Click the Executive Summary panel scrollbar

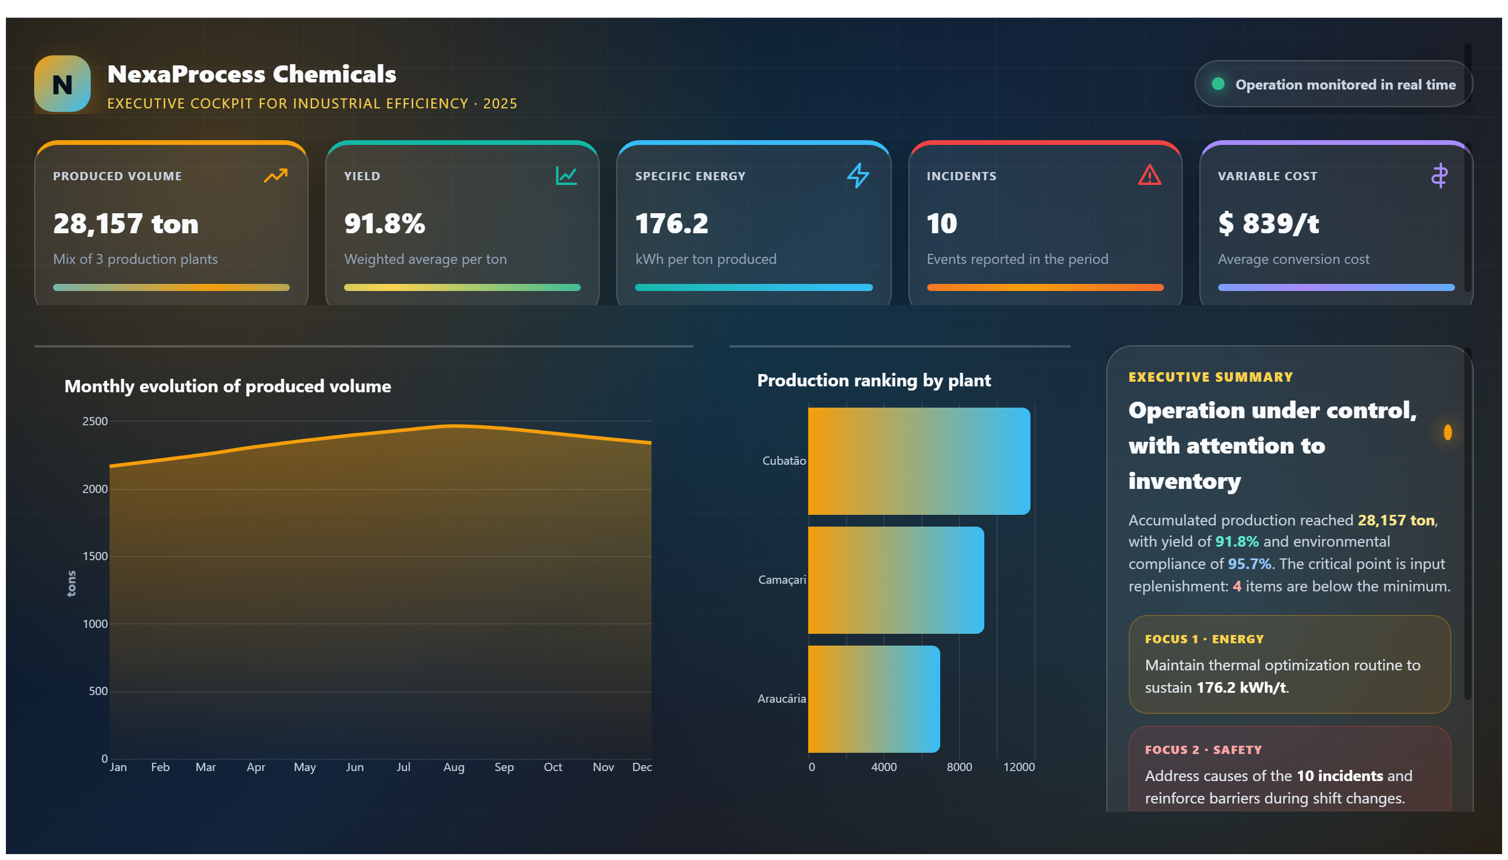(x=1467, y=524)
